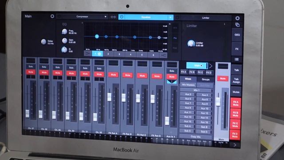Screen dimensions: 284x160
Task: Toggle Mute on Ch. 30
Action: [x=71, y=73]
